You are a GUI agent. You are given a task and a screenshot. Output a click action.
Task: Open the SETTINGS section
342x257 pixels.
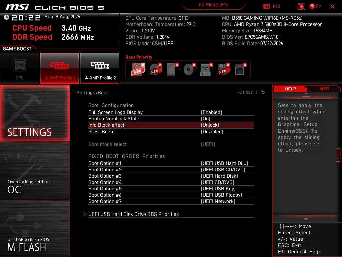click(x=35, y=113)
